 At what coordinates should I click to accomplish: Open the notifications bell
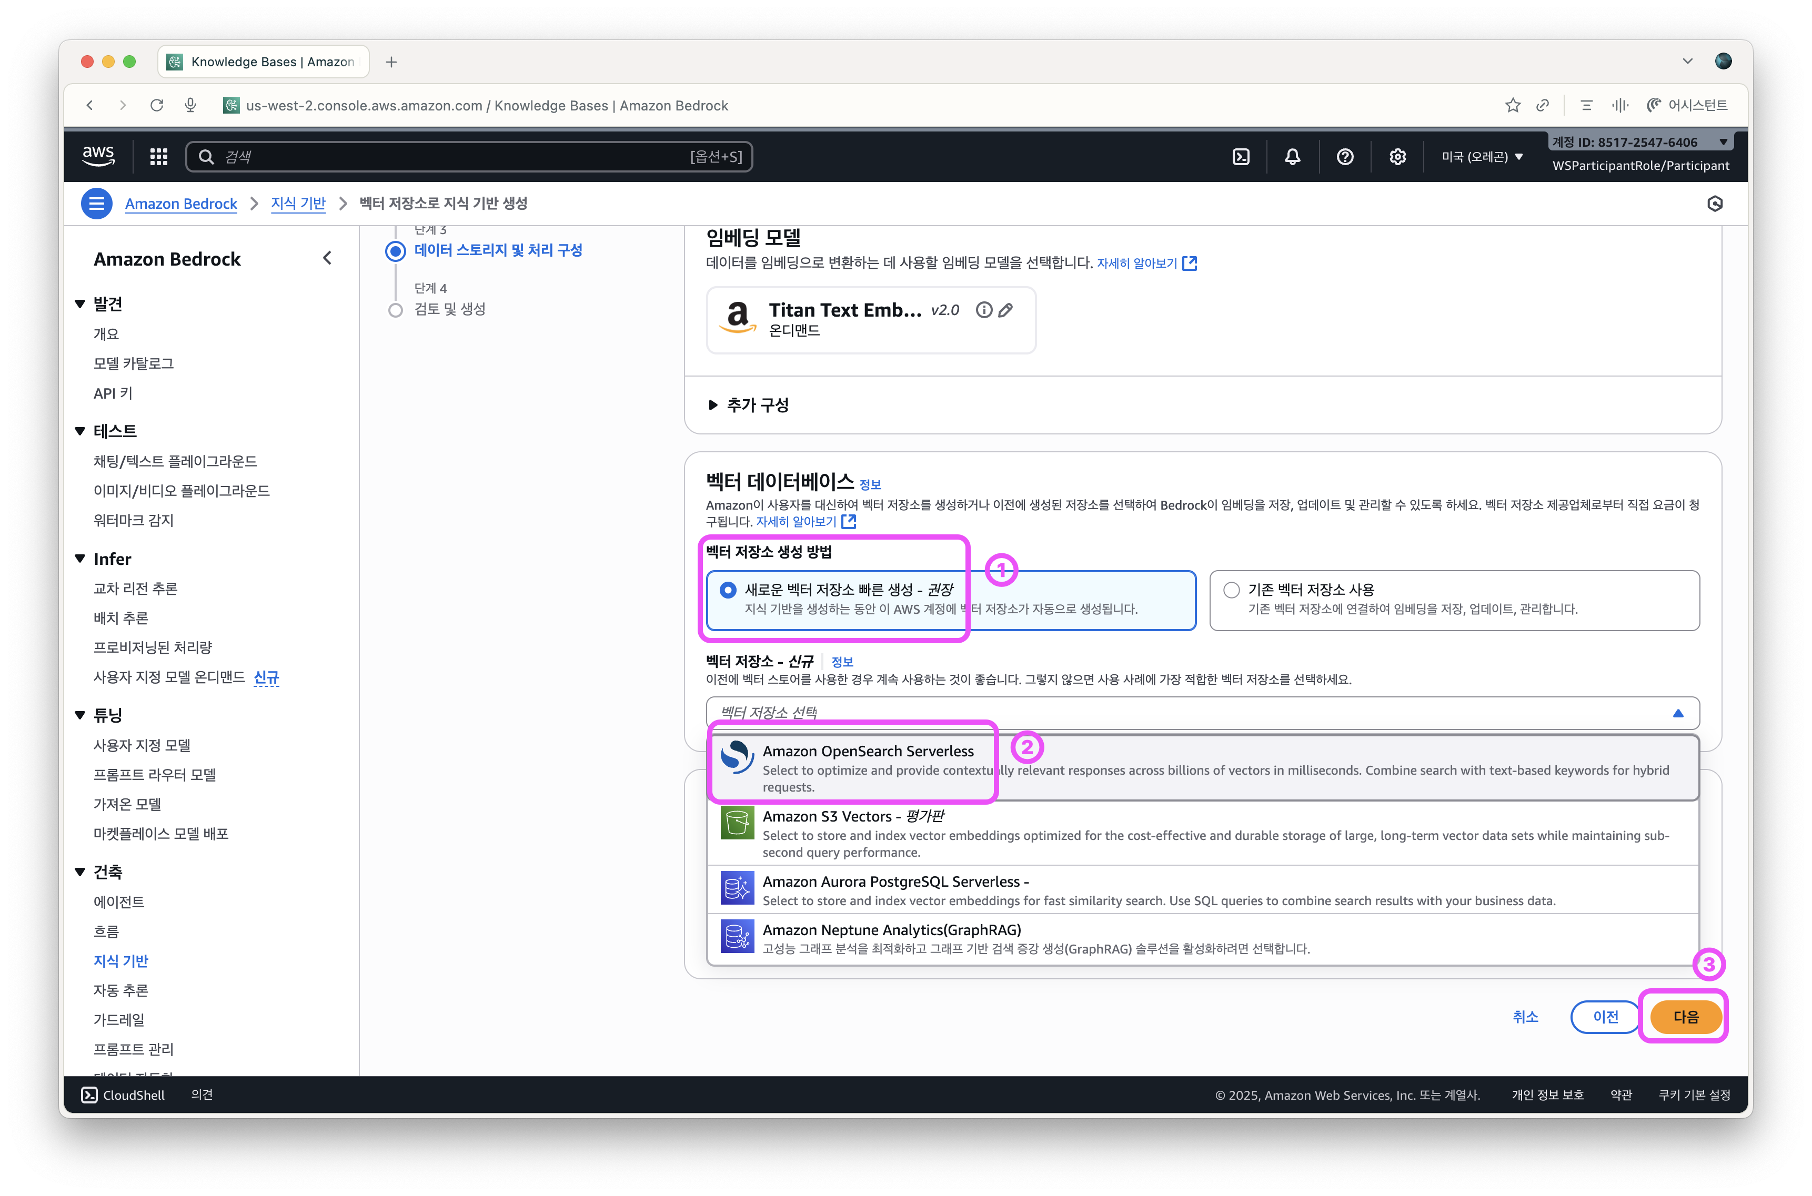tap(1292, 156)
